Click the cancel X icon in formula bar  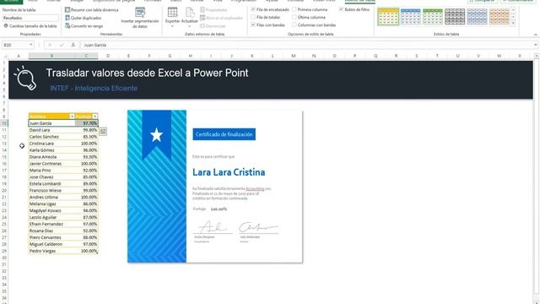coord(50,45)
